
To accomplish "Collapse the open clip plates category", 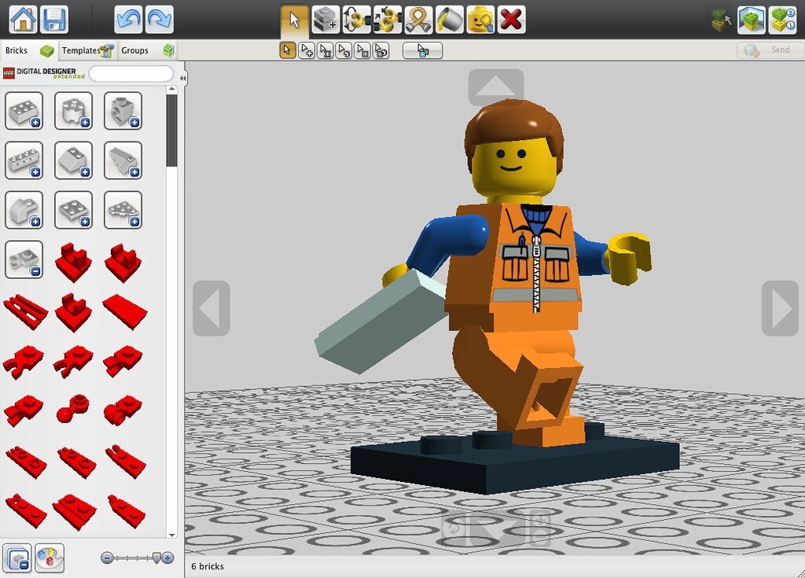I will coord(24,260).
